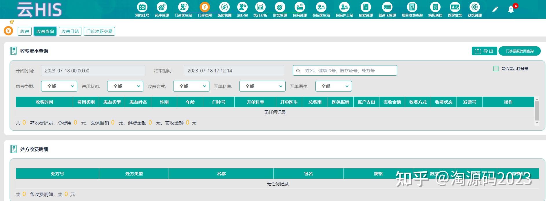Open the 药房管理 pill icon
546x201 pixels.
coord(224,7)
